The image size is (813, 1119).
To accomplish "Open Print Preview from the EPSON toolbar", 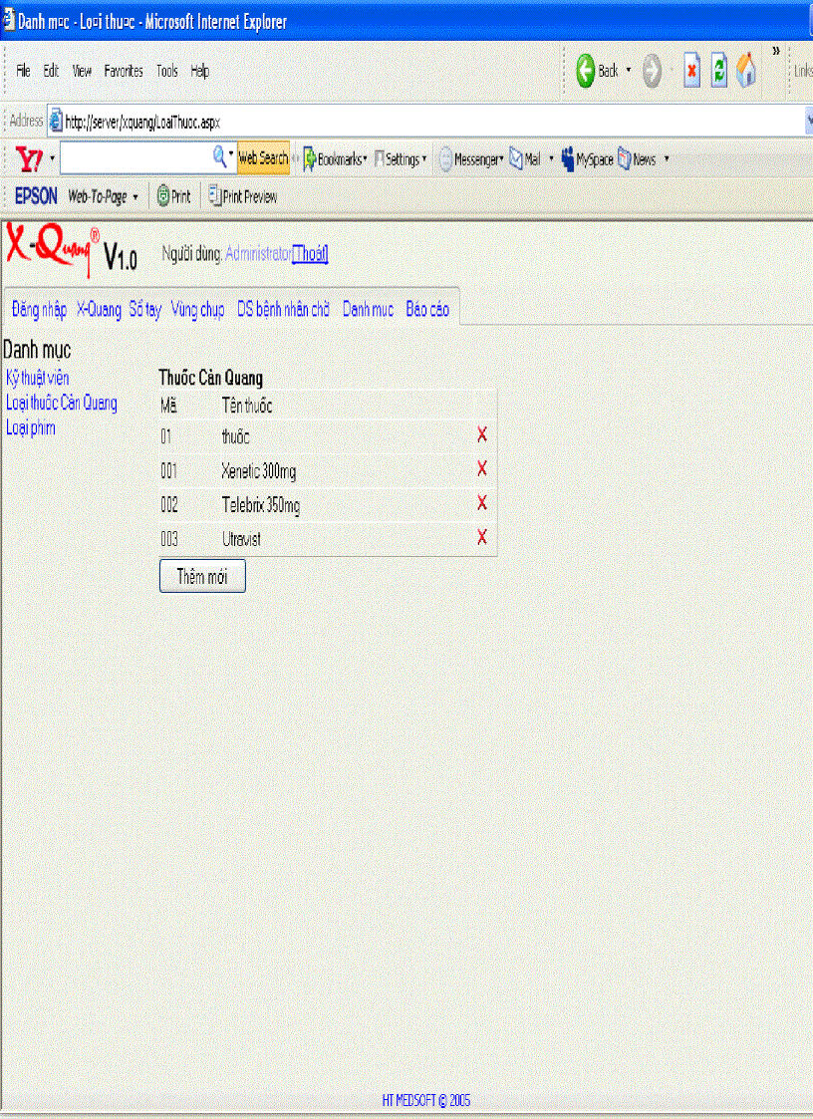I will pos(242,196).
